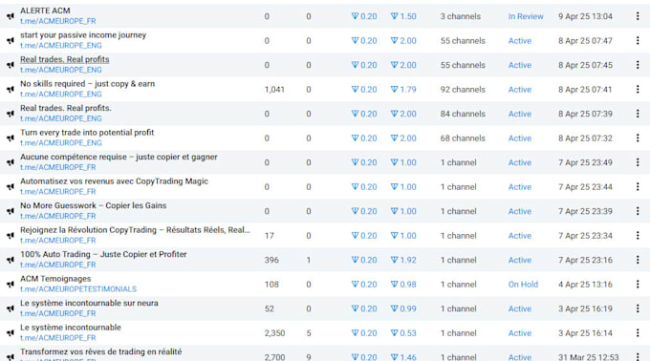This screenshot has width=650, height=361.
Task: Click the 1.50 budget for ALERTE ACM
Action: (403, 16)
